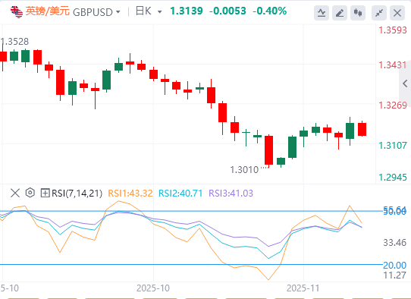This screenshot has height=299, width=411.
Task: Click the RSI(7,14,21) indicator label
Action: [77, 194]
